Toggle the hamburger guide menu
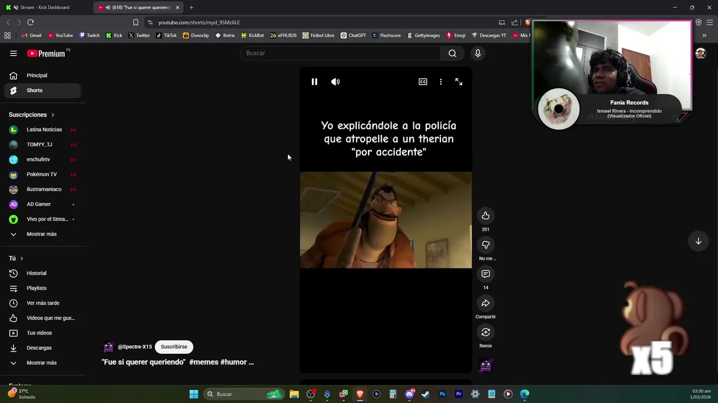 [x=13, y=53]
